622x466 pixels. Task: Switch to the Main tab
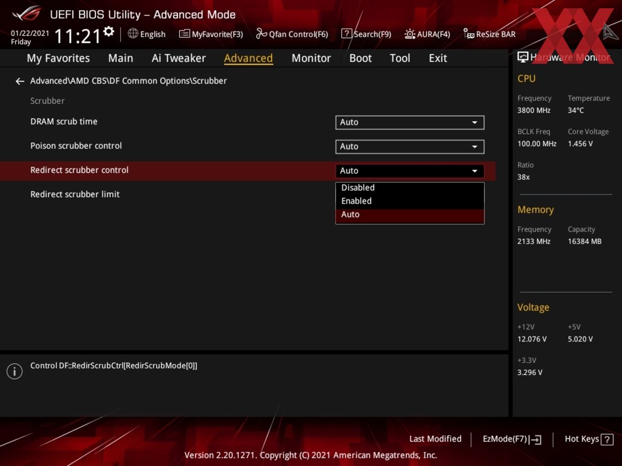121,58
